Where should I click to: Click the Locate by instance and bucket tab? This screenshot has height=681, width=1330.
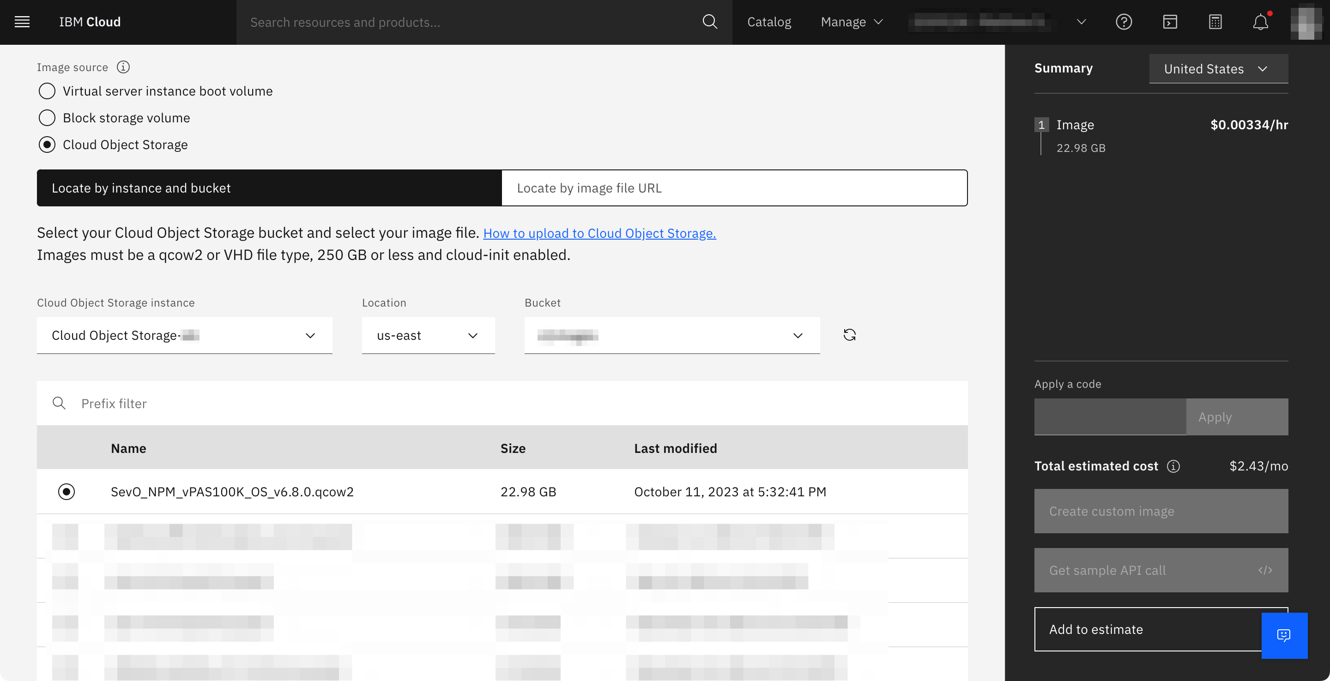coord(269,187)
